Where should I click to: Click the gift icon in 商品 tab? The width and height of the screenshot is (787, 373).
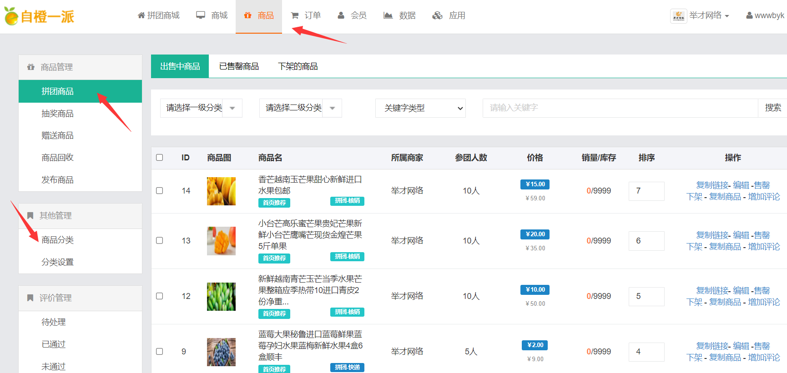click(248, 15)
